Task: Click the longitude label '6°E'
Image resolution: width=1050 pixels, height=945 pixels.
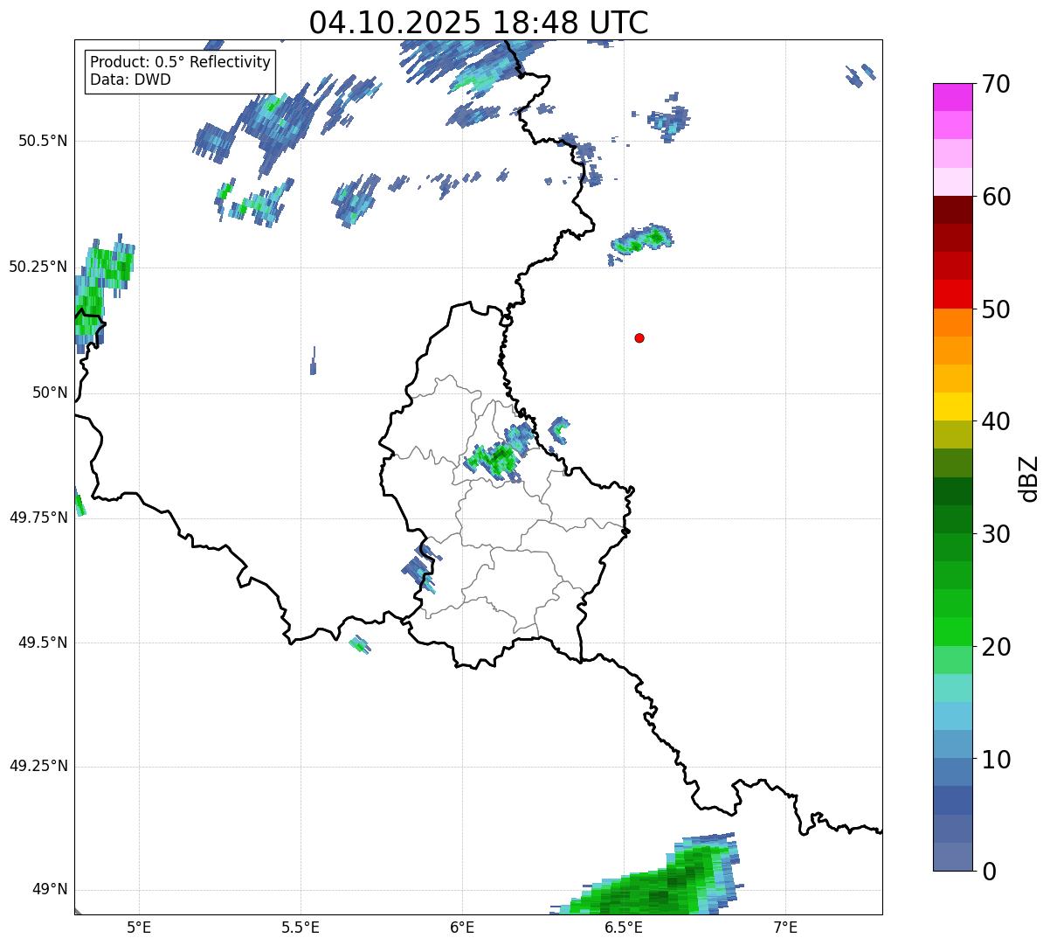Action: tap(462, 927)
